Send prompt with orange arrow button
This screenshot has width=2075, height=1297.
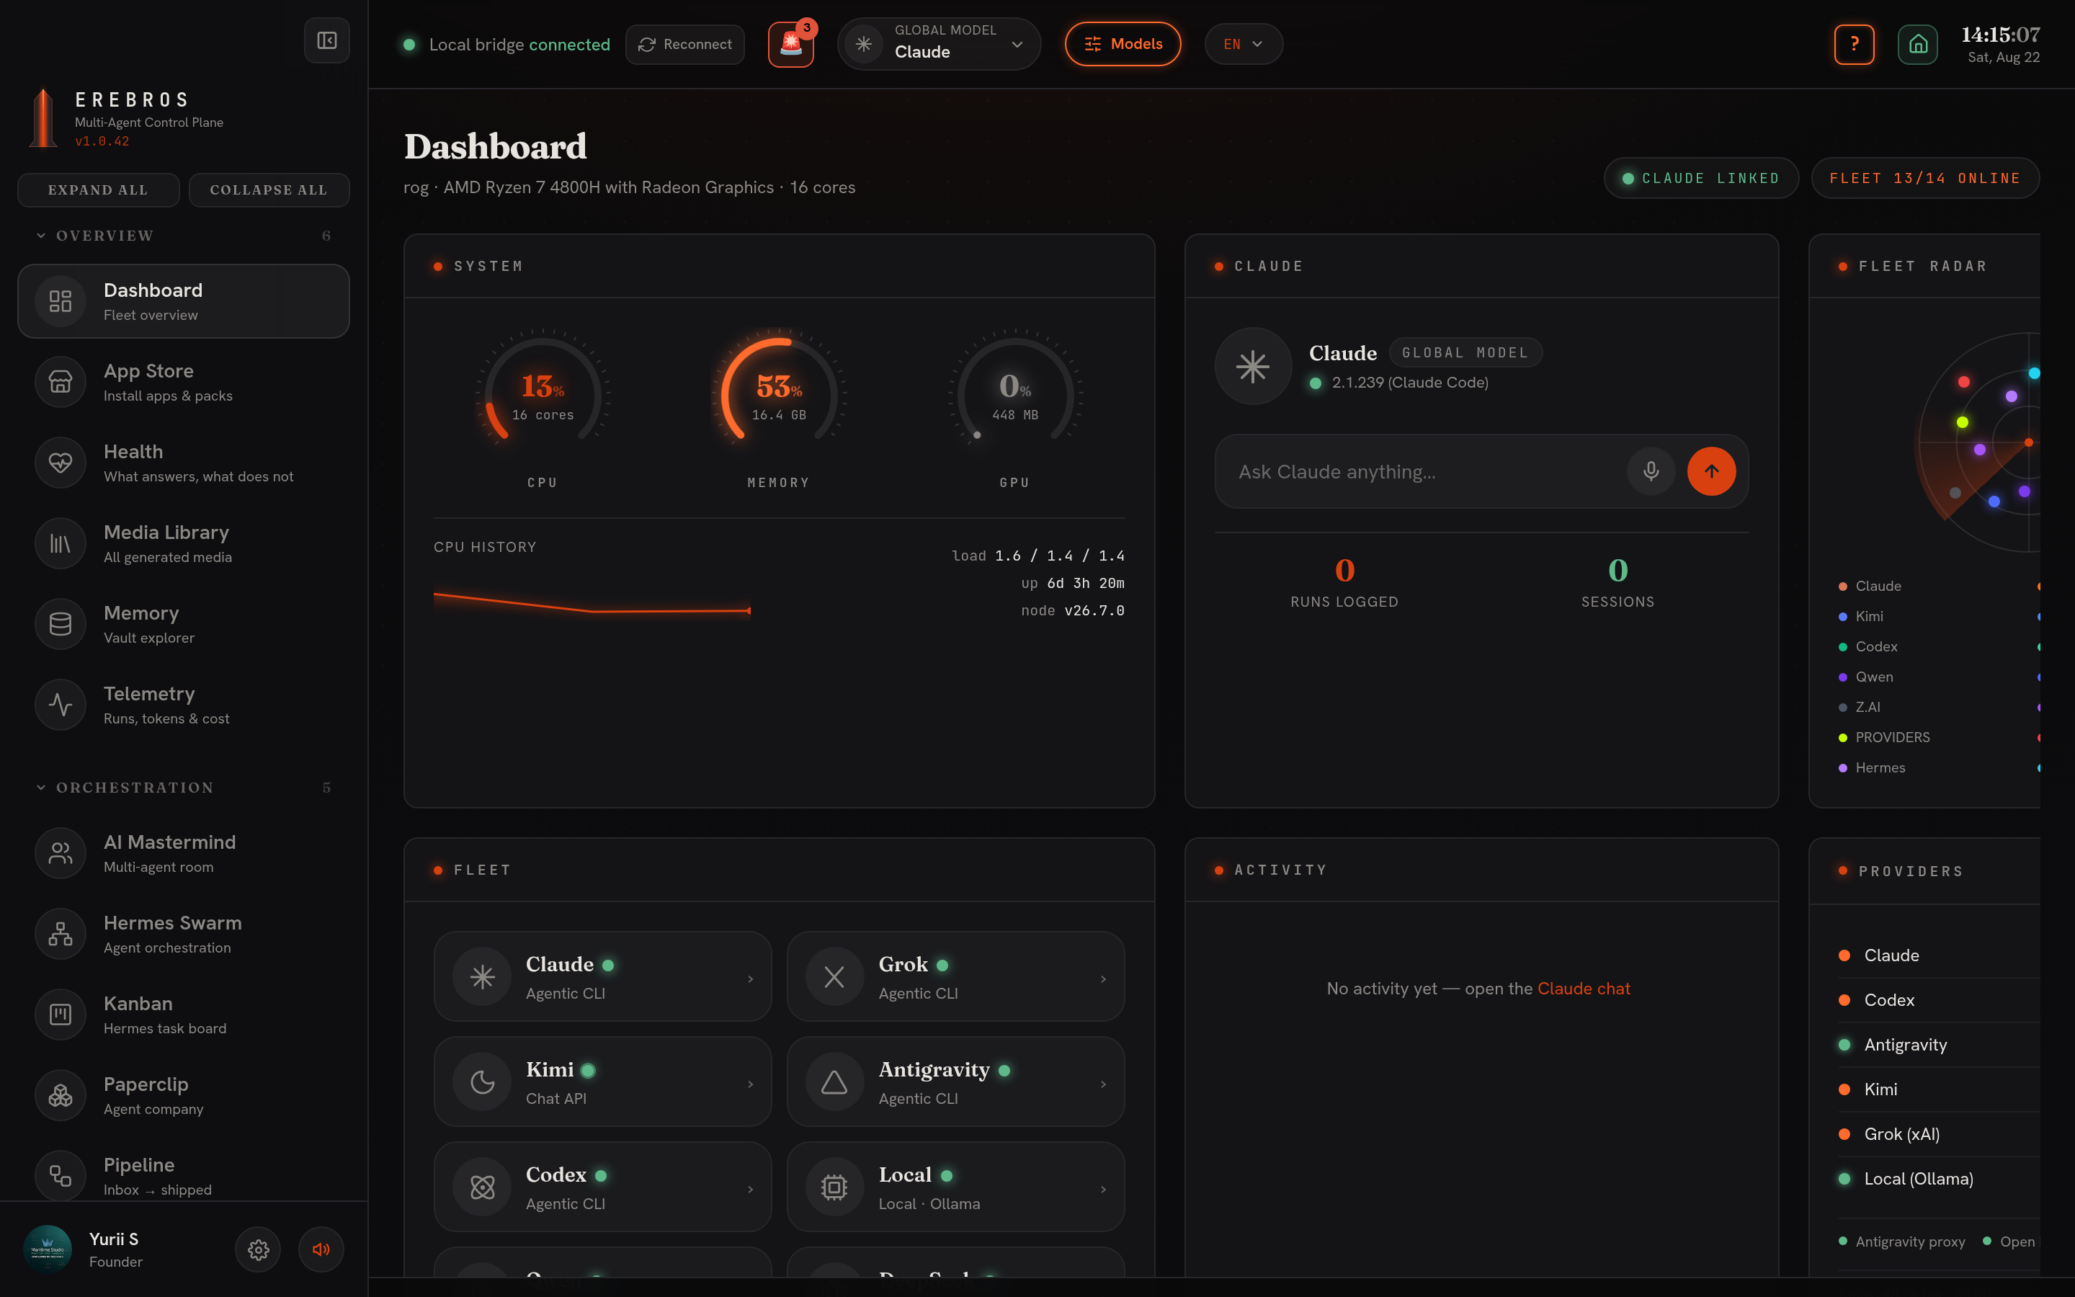pos(1711,471)
